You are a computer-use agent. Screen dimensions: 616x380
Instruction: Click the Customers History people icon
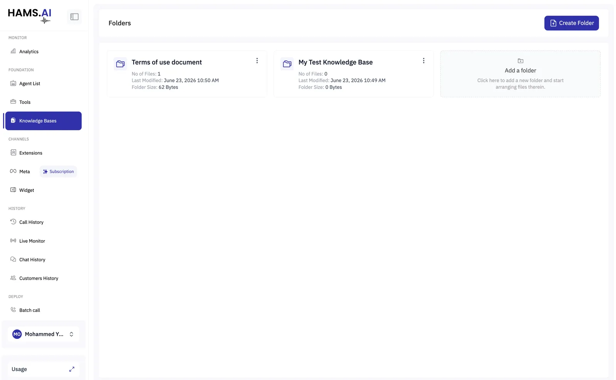pos(13,278)
